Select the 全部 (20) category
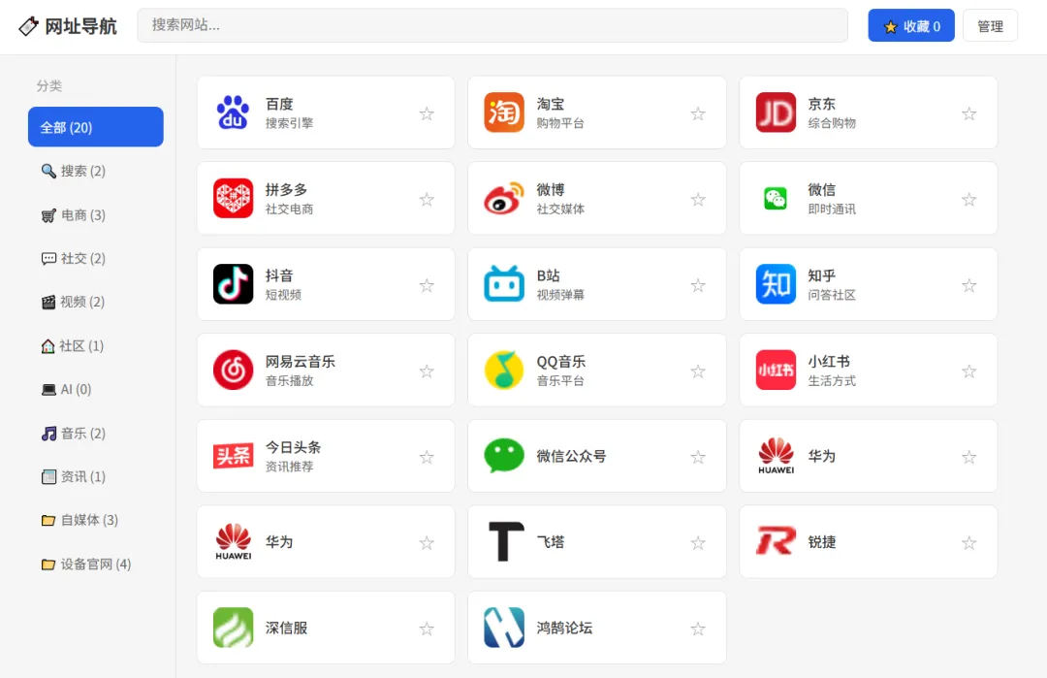 coord(95,127)
